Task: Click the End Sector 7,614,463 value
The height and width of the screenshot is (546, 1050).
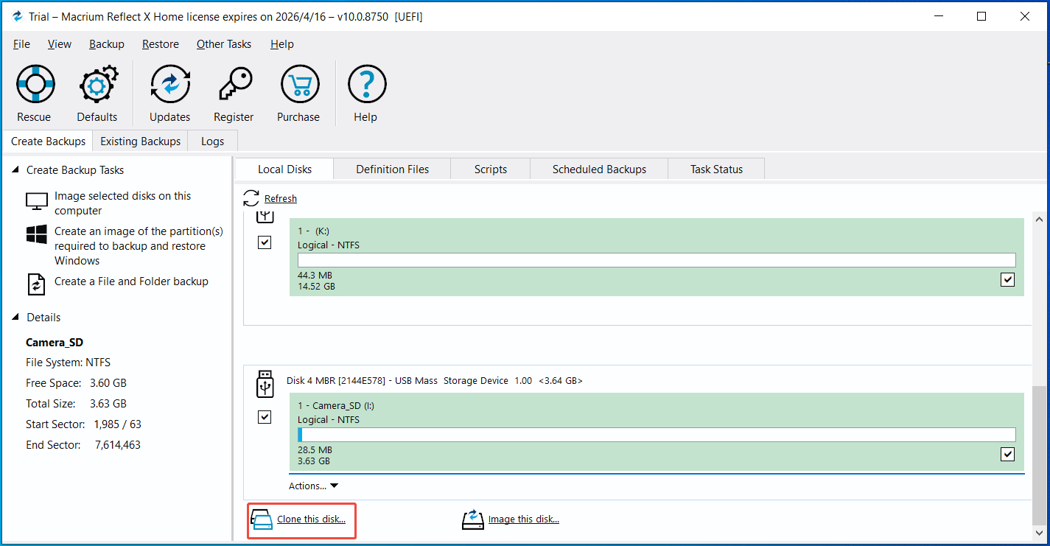Action: pyautogui.click(x=118, y=445)
